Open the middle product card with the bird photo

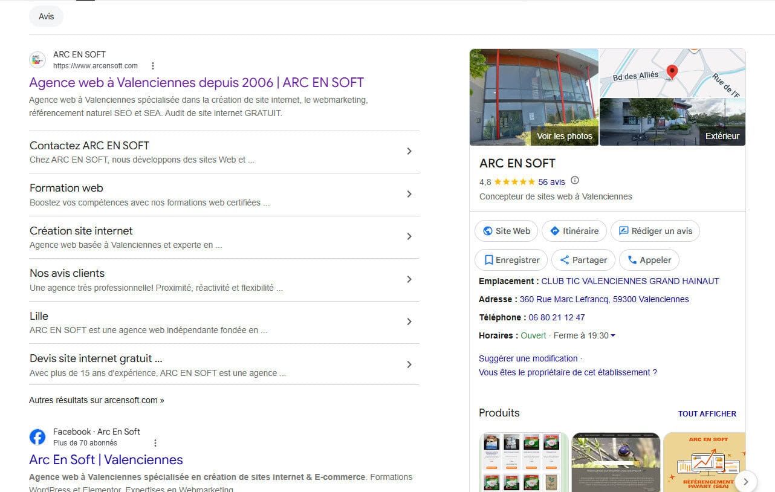pos(616,462)
